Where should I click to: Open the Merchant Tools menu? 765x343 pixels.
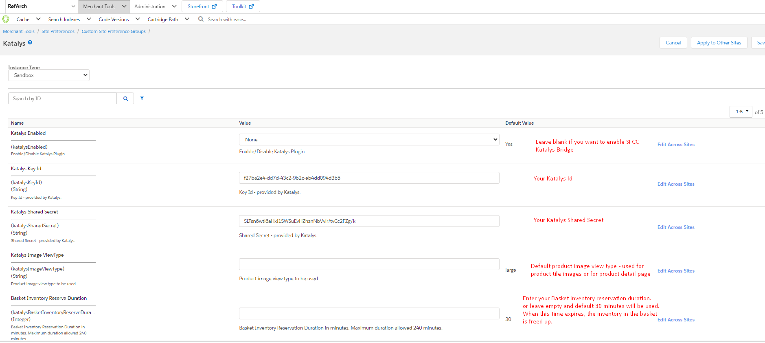(104, 7)
